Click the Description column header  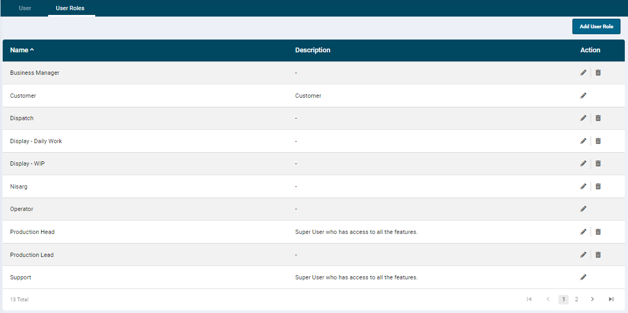(x=312, y=50)
